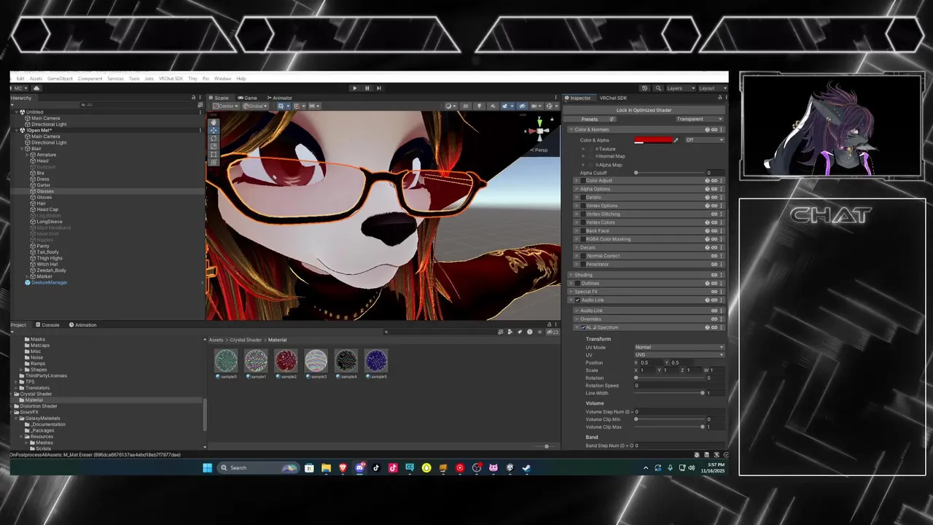The image size is (933, 525).
Task: Switch to the VRChat SDK inspector tab
Action: (x=613, y=98)
